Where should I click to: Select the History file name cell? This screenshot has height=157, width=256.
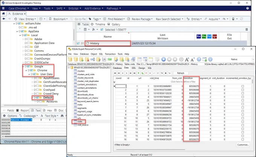coord(108,43)
